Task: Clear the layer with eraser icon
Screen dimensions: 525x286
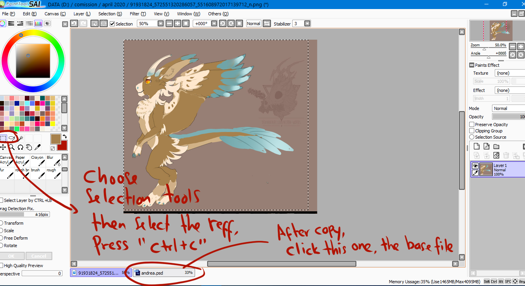Action: pos(496,156)
